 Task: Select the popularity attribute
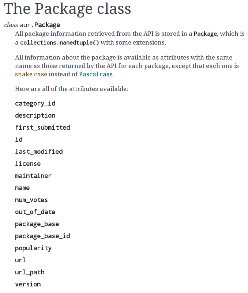pyautogui.click(x=33, y=248)
